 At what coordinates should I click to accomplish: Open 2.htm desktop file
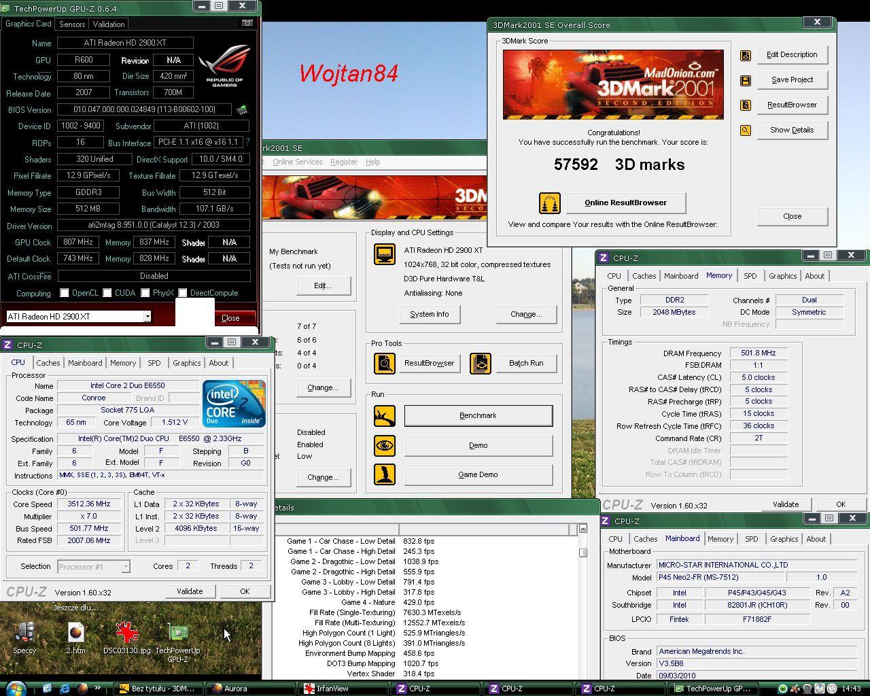pyautogui.click(x=75, y=638)
